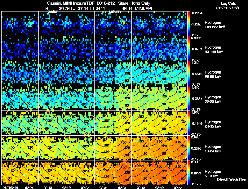Click the color scale bar for 13-24 keV
This screenshot has height=189, width=248.
click(188, 148)
